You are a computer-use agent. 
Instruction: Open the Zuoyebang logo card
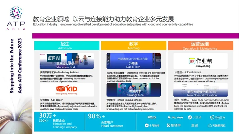pyautogui.click(x=200, y=61)
